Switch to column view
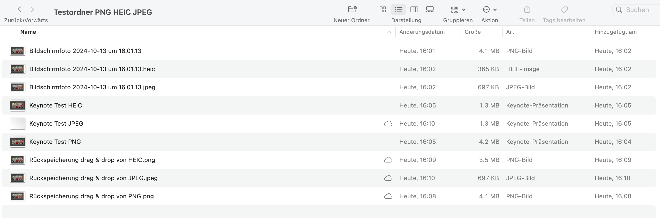 click(414, 9)
